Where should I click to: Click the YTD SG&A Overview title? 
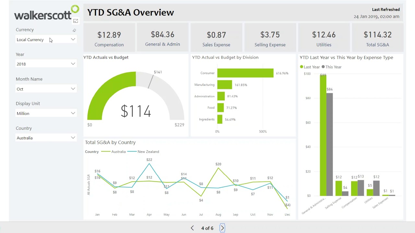(x=131, y=12)
